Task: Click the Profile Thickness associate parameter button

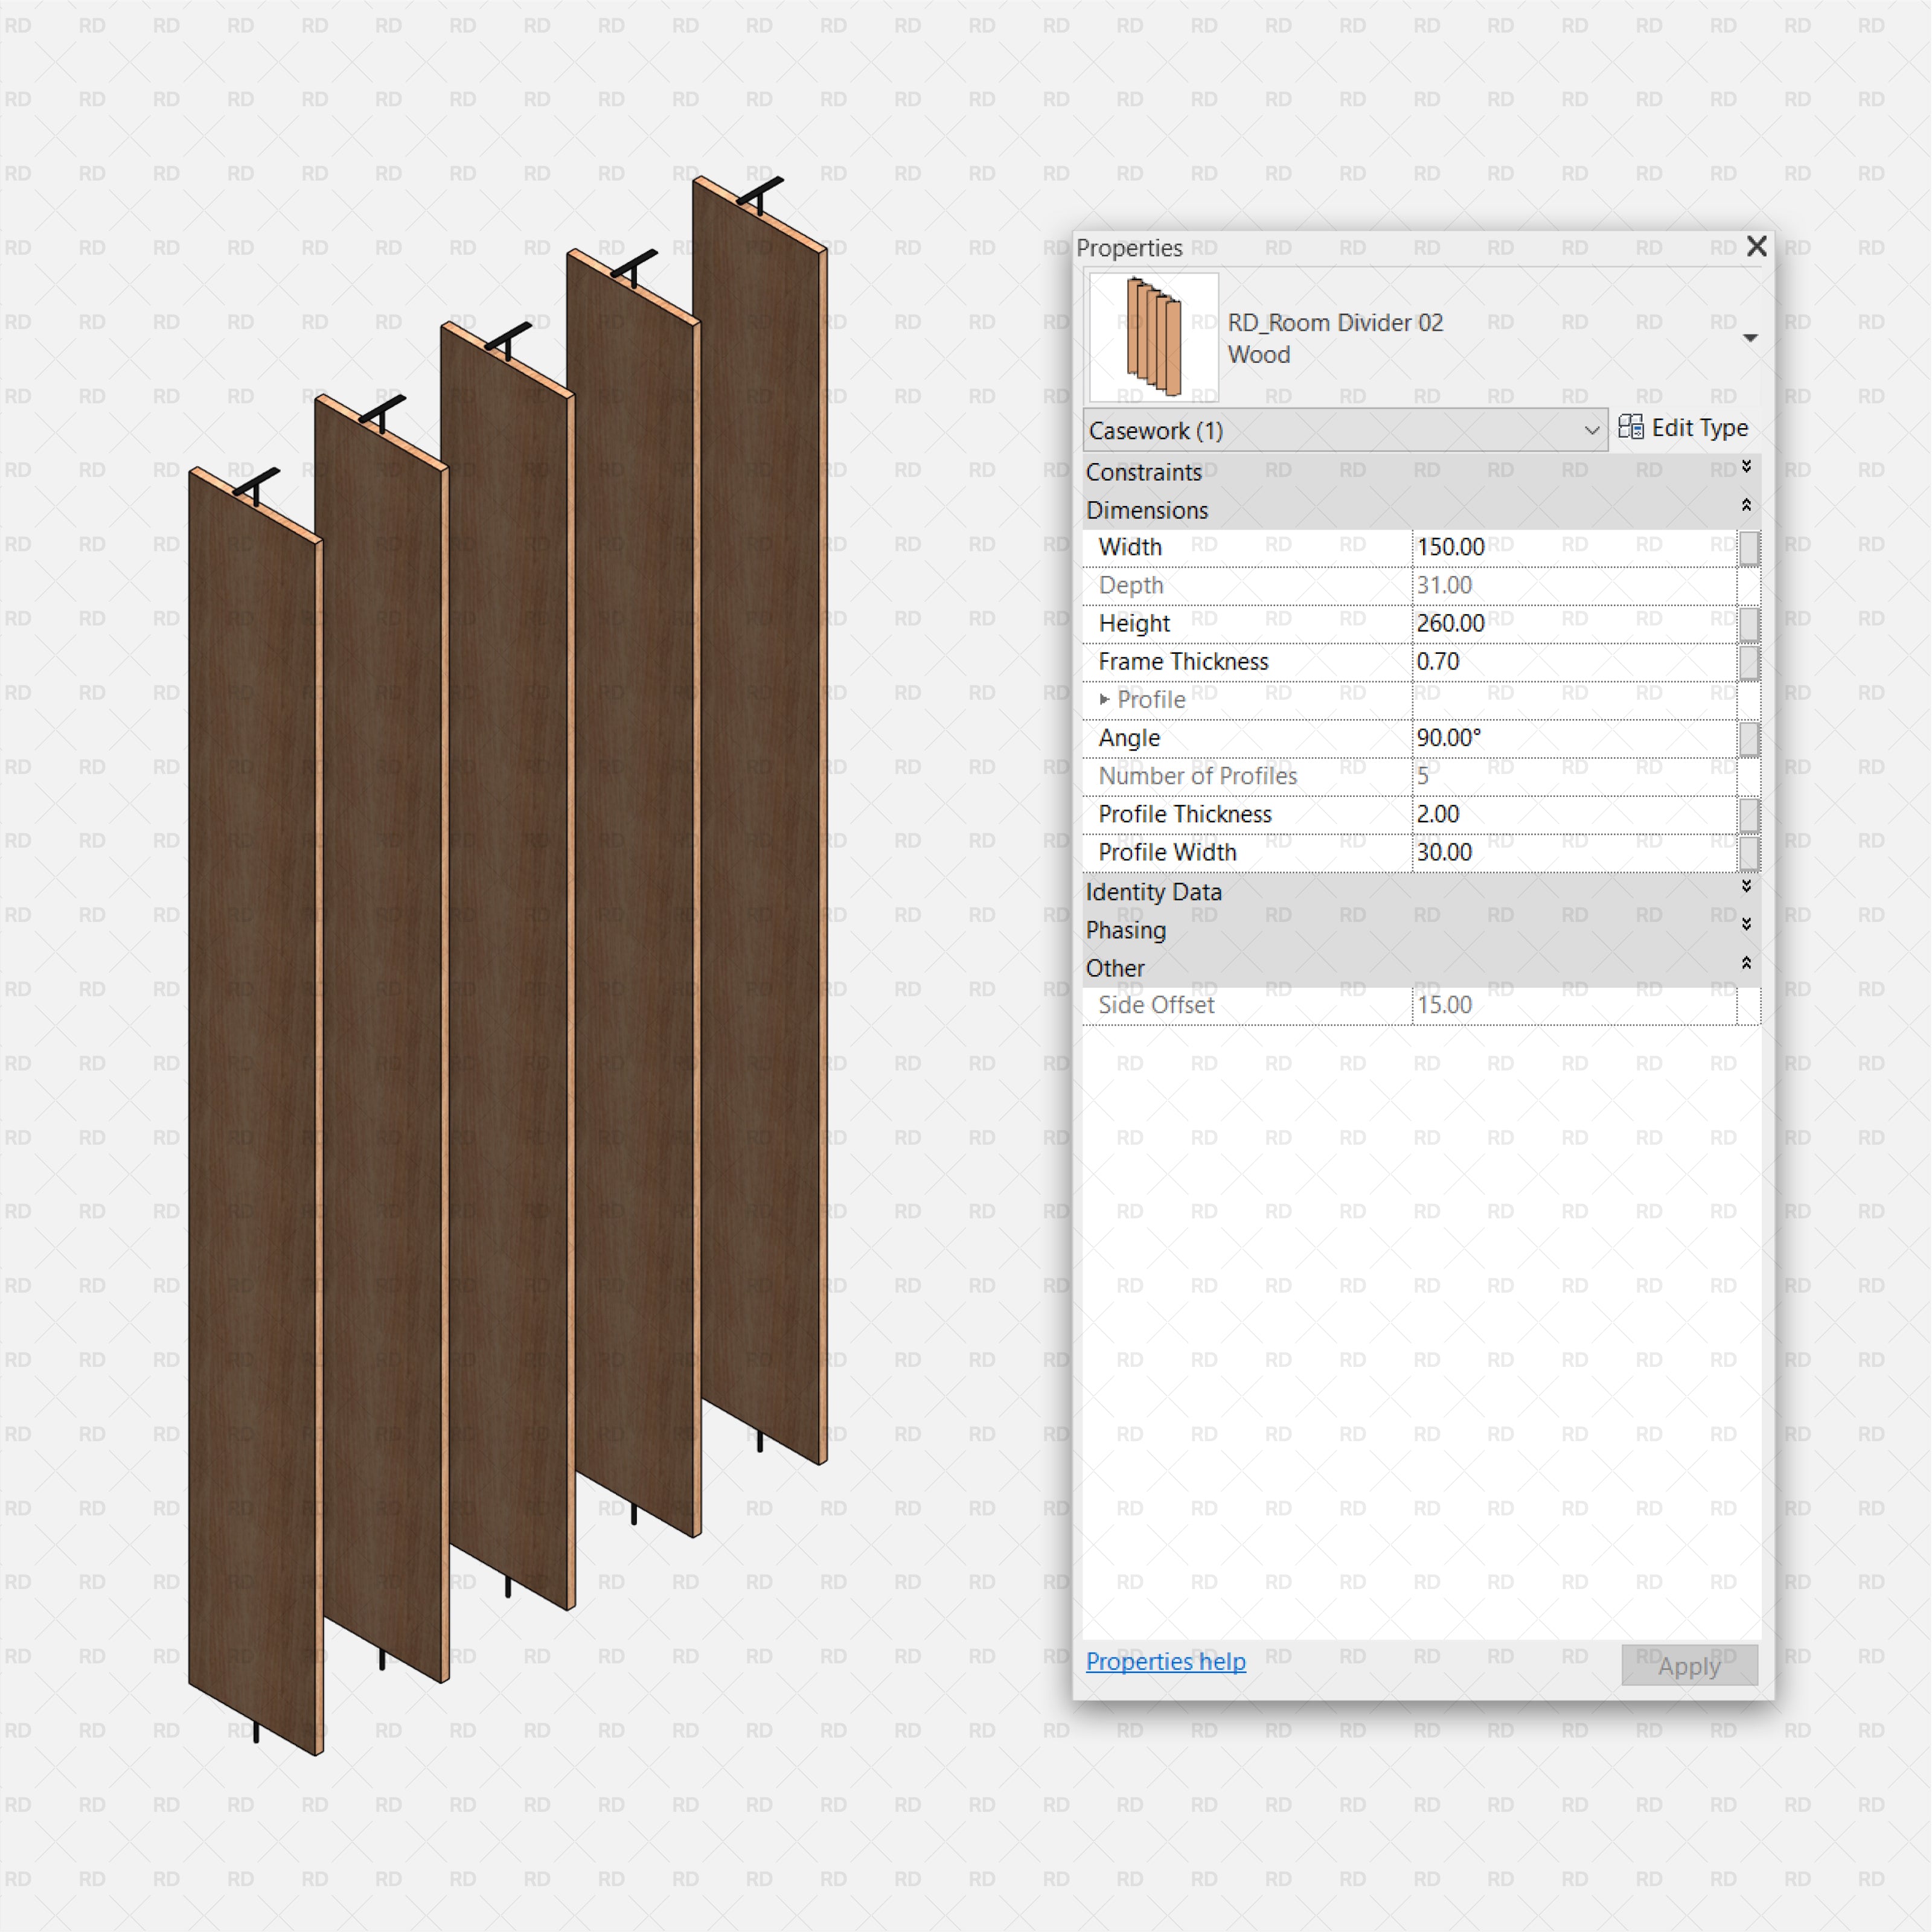Action: coord(1749,814)
